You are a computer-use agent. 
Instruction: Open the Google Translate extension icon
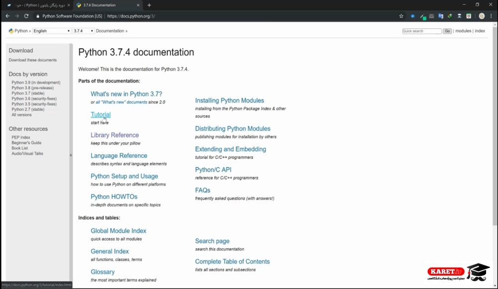(441, 16)
